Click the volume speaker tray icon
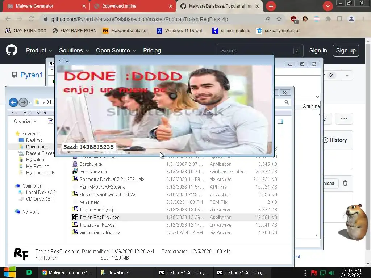The height and width of the screenshot is (278, 371). pos(332,273)
